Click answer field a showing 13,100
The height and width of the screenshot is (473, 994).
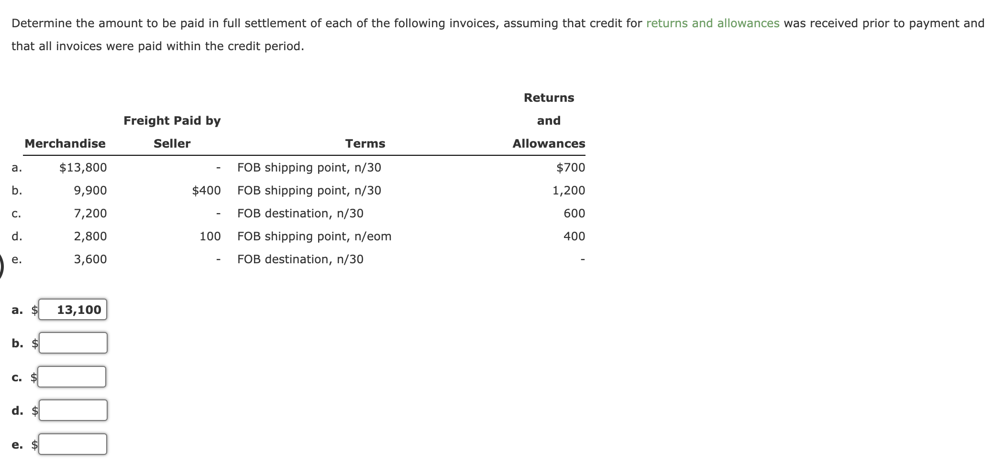click(73, 310)
